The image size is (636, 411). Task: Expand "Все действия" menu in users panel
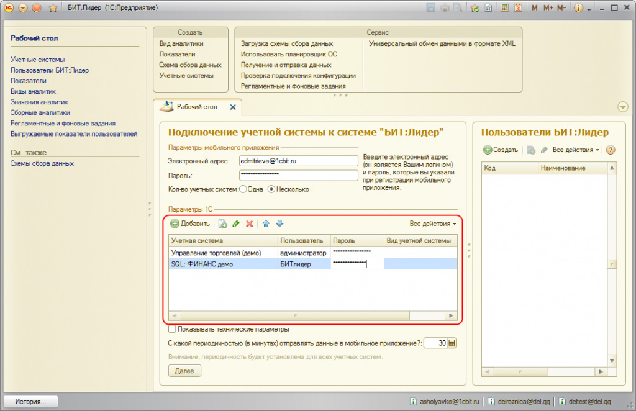click(575, 150)
